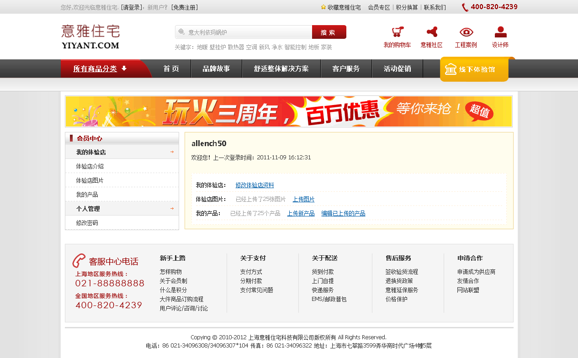
Task: Select 修改密码 in the sidebar
Action: coord(87,223)
